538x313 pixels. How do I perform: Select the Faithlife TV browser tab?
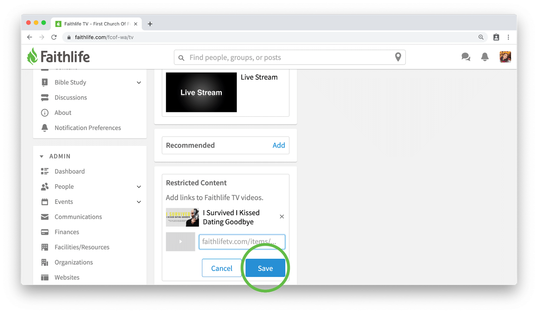pos(97,24)
